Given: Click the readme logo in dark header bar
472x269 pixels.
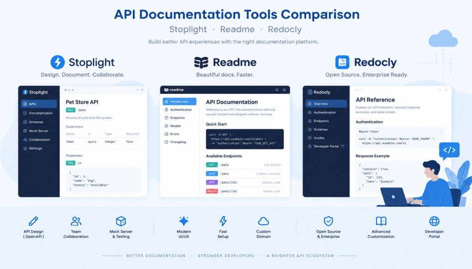Looking at the screenshot, I should [x=174, y=90].
